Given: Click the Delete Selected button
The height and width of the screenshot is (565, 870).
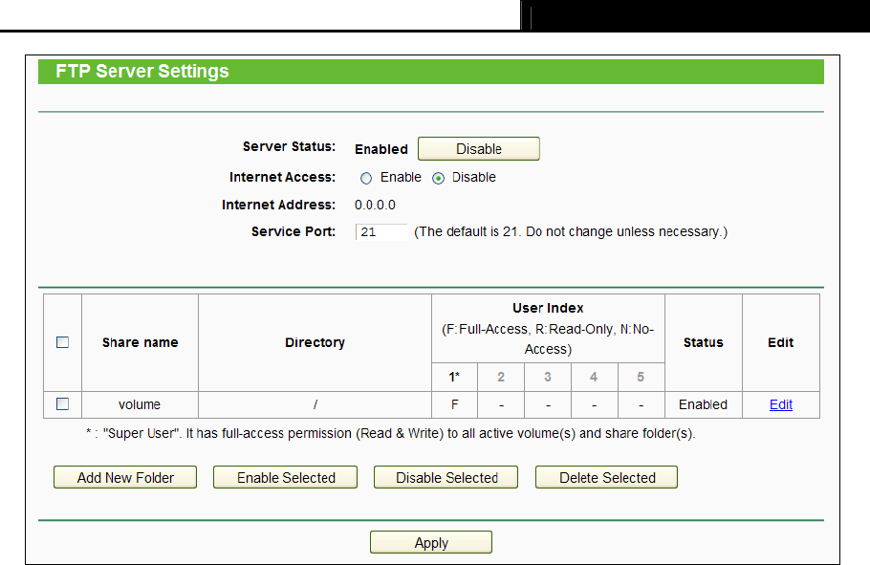Looking at the screenshot, I should [606, 477].
